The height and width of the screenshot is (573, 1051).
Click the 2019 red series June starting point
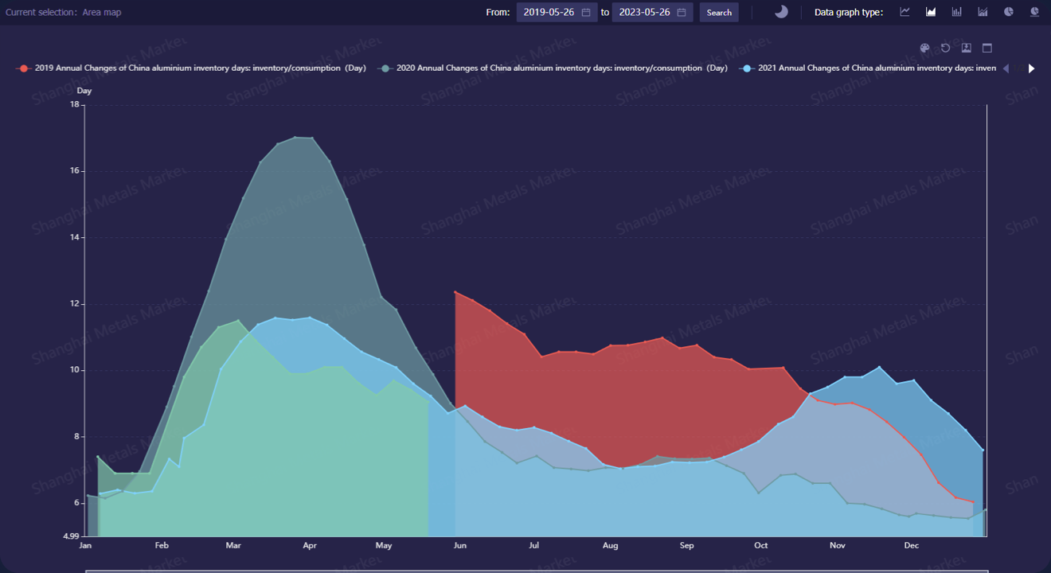455,292
